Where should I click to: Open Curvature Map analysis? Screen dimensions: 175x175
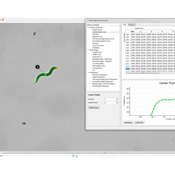98,64
